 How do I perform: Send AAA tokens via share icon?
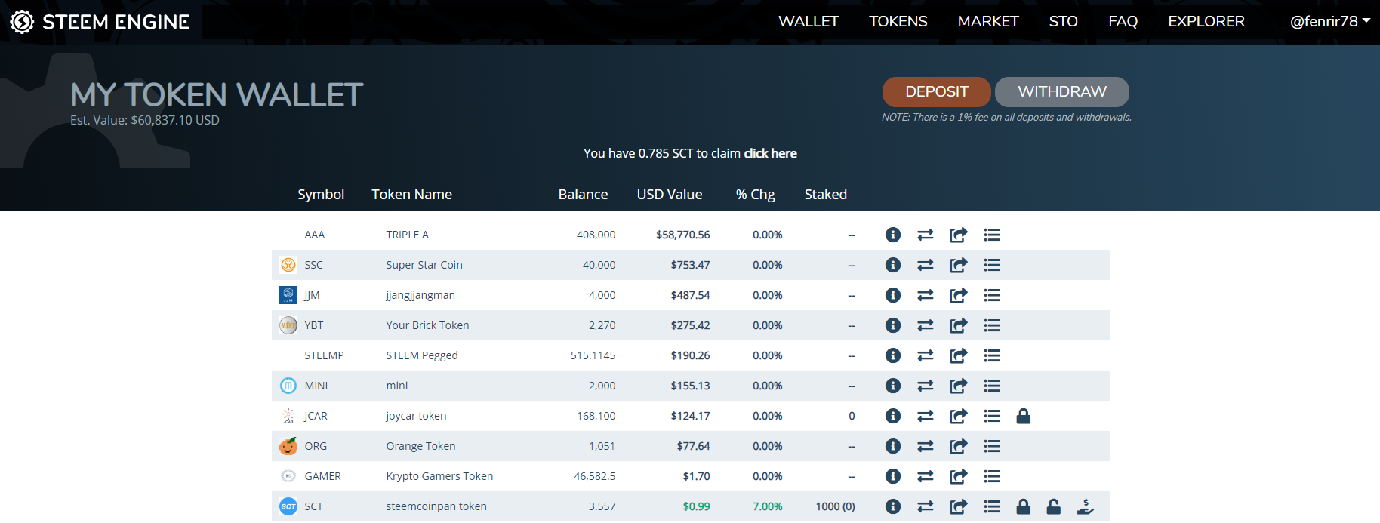[x=958, y=235]
